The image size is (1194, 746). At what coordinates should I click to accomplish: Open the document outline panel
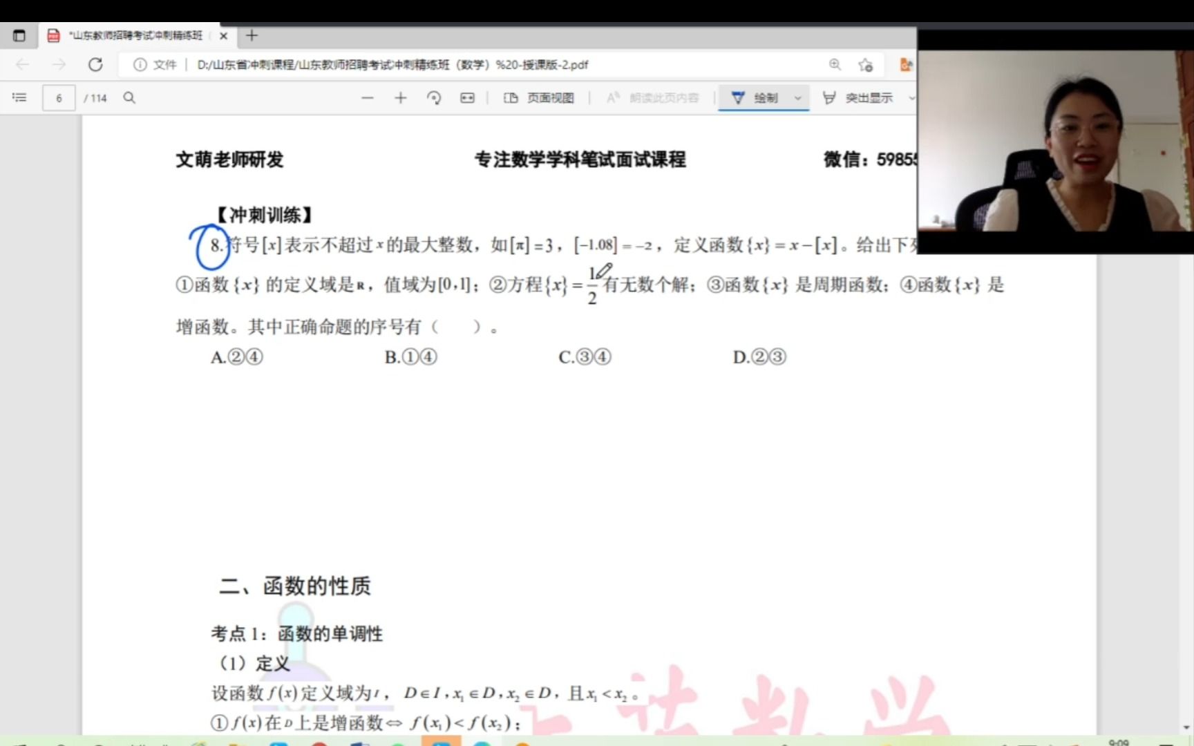(19, 97)
